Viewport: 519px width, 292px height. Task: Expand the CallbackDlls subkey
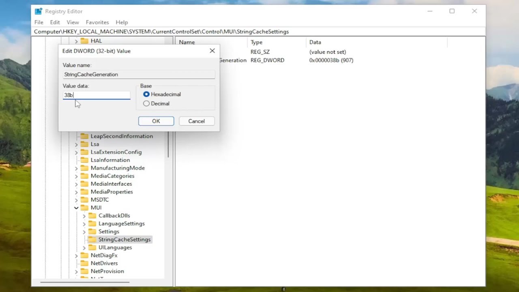84,216
